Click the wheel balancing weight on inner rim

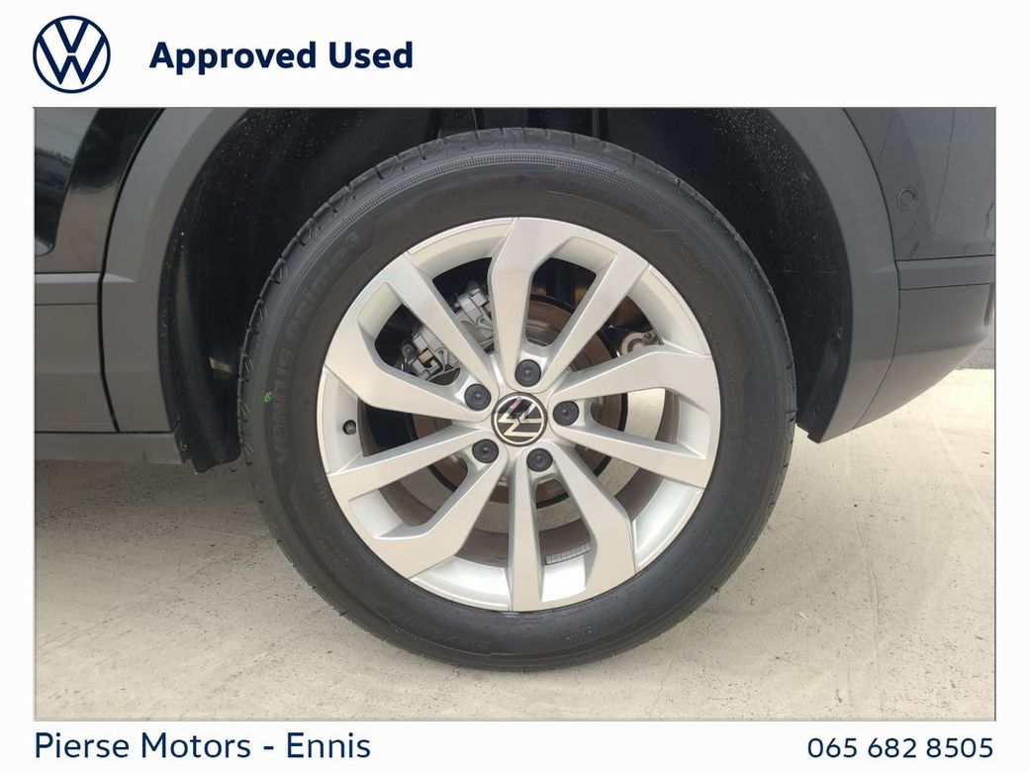click(x=563, y=555)
